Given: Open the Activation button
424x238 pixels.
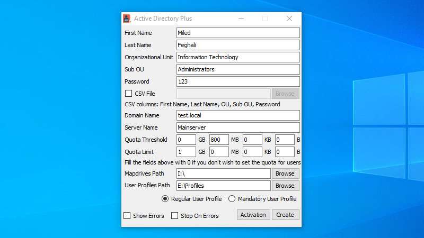Looking at the screenshot, I should click(x=253, y=215).
